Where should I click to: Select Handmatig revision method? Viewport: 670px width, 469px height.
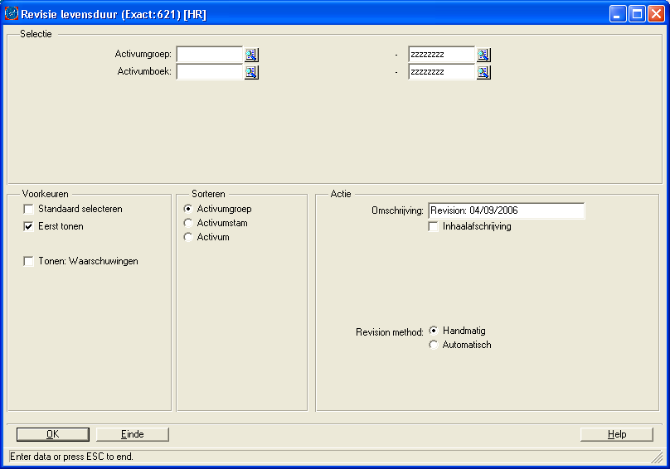[434, 330]
